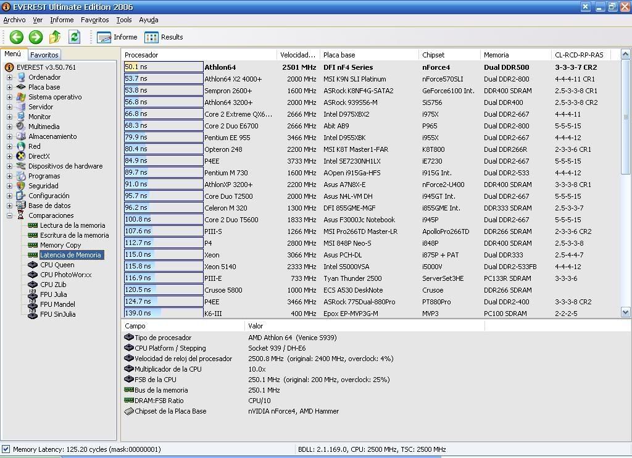Click the 139.0 ns K6-III latency bar

164,313
